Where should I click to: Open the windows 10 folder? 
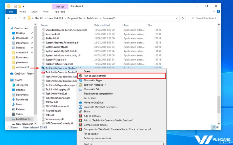22,67
